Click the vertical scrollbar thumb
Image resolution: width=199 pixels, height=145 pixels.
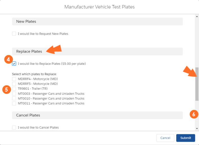(197, 84)
